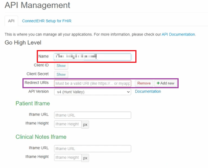Click the Clinical Notes Iframe heading
The height and width of the screenshot is (168, 208).
click(x=41, y=137)
